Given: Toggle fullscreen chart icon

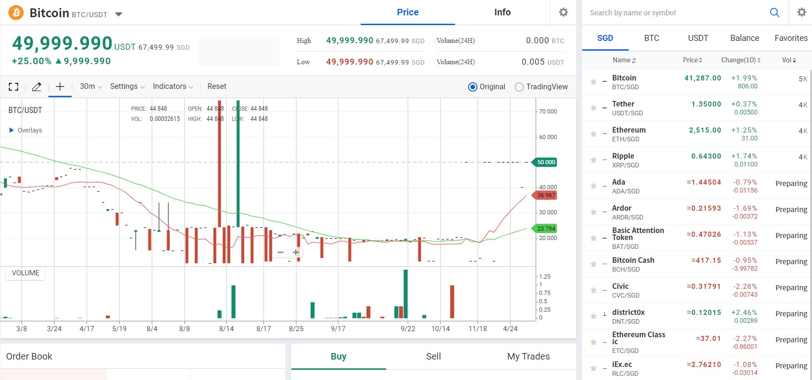Looking at the screenshot, I should [x=13, y=87].
